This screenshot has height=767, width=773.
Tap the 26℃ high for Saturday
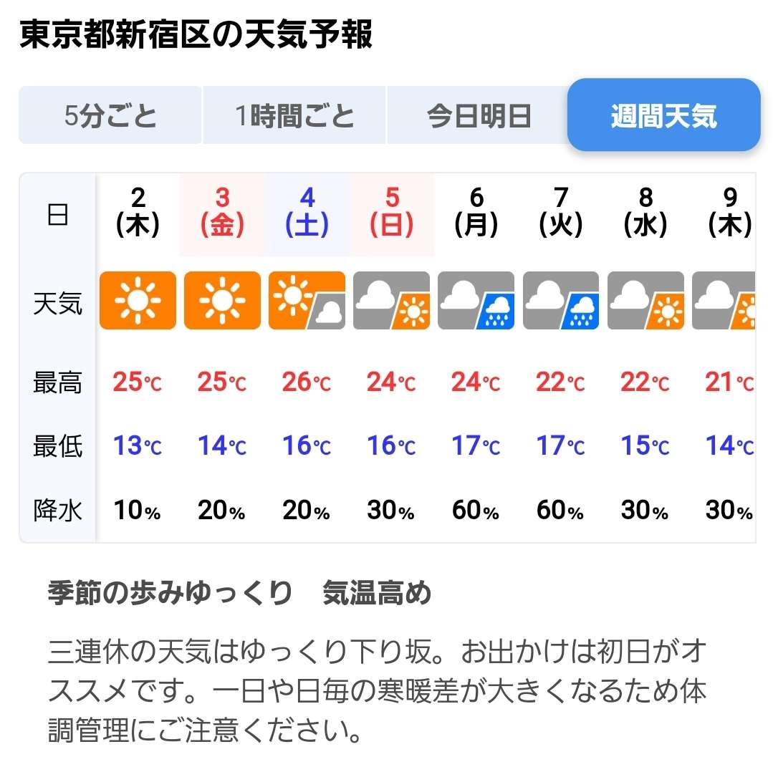tap(307, 383)
